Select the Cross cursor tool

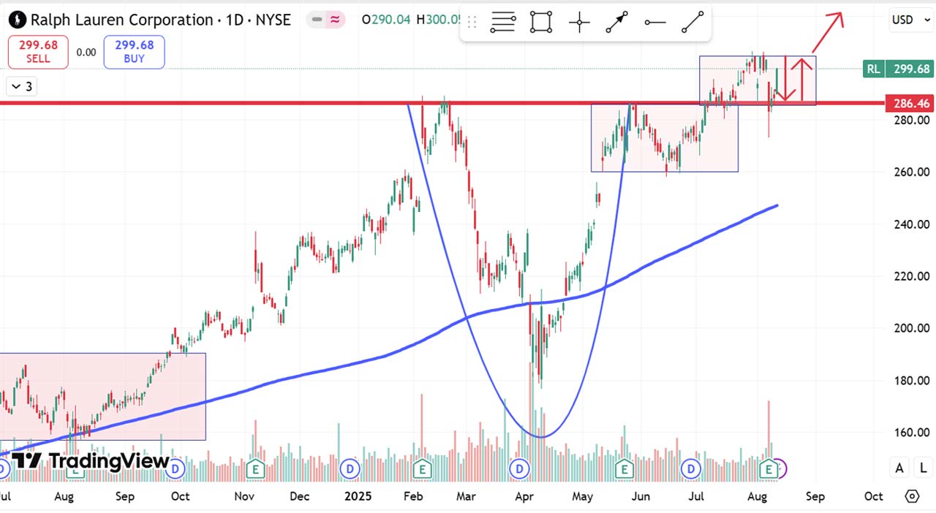click(x=579, y=22)
